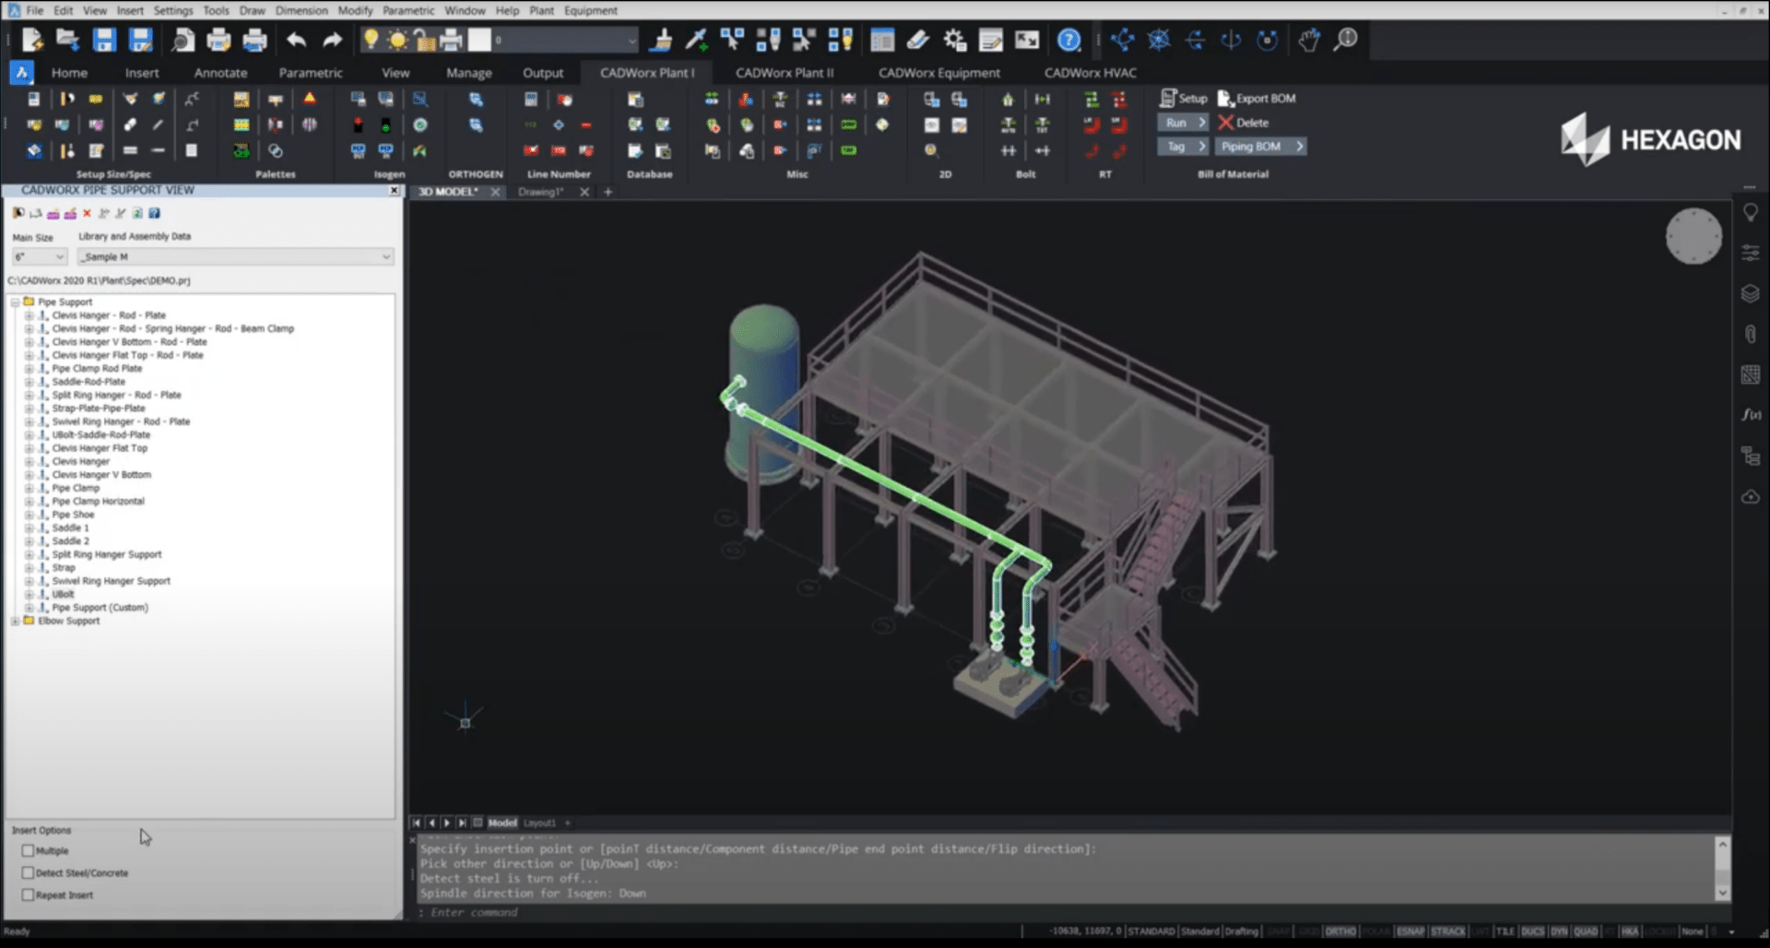This screenshot has width=1770, height=948.
Task: Click the red X icon in Pipe Support View toolbar
Action: coord(87,213)
